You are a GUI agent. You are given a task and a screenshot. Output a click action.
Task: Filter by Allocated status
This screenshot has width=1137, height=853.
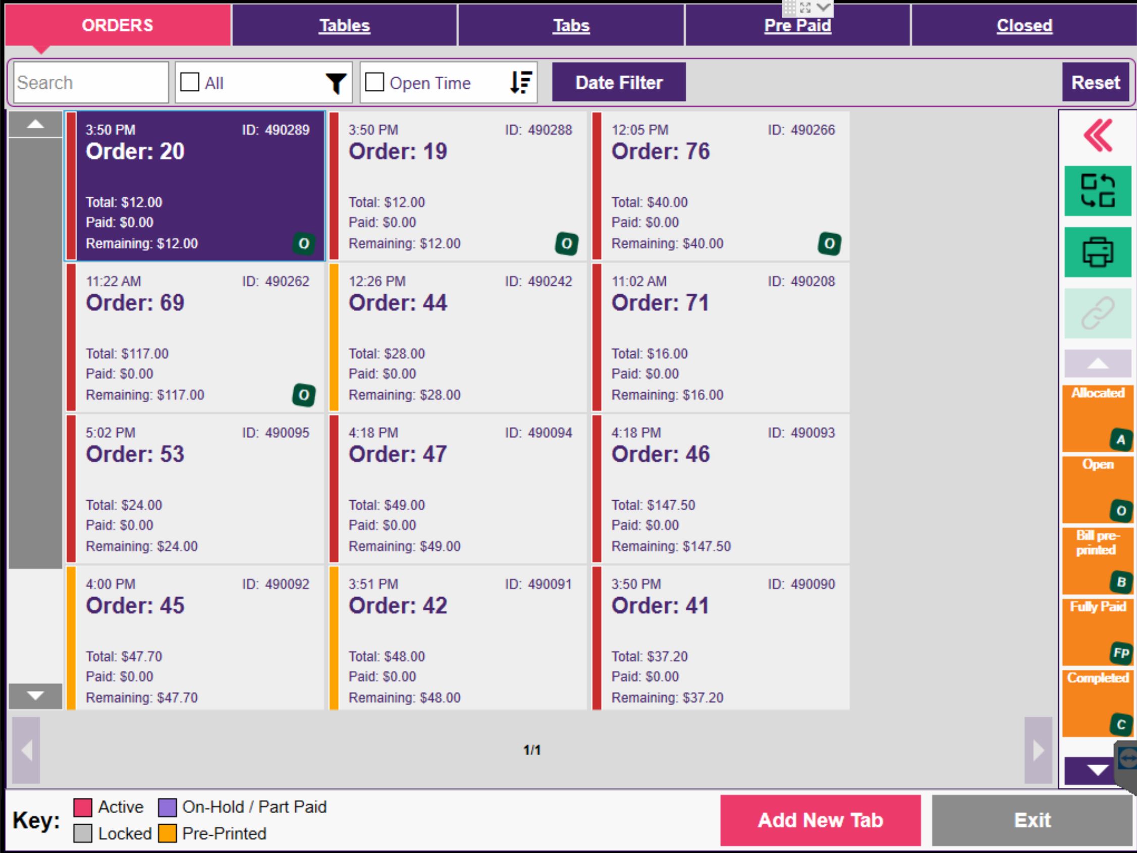tap(1098, 418)
